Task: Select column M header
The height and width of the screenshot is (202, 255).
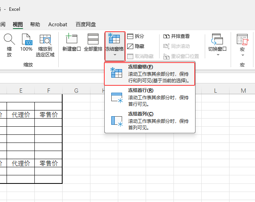Action: click(243, 90)
